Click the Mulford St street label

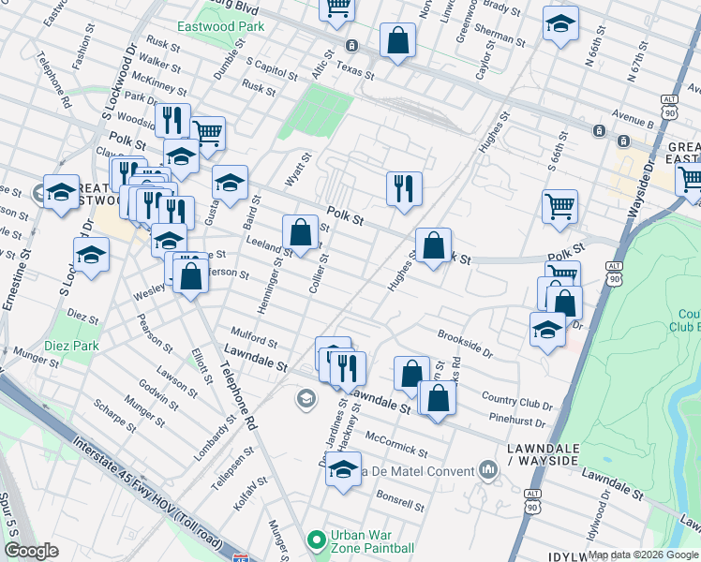(254, 337)
